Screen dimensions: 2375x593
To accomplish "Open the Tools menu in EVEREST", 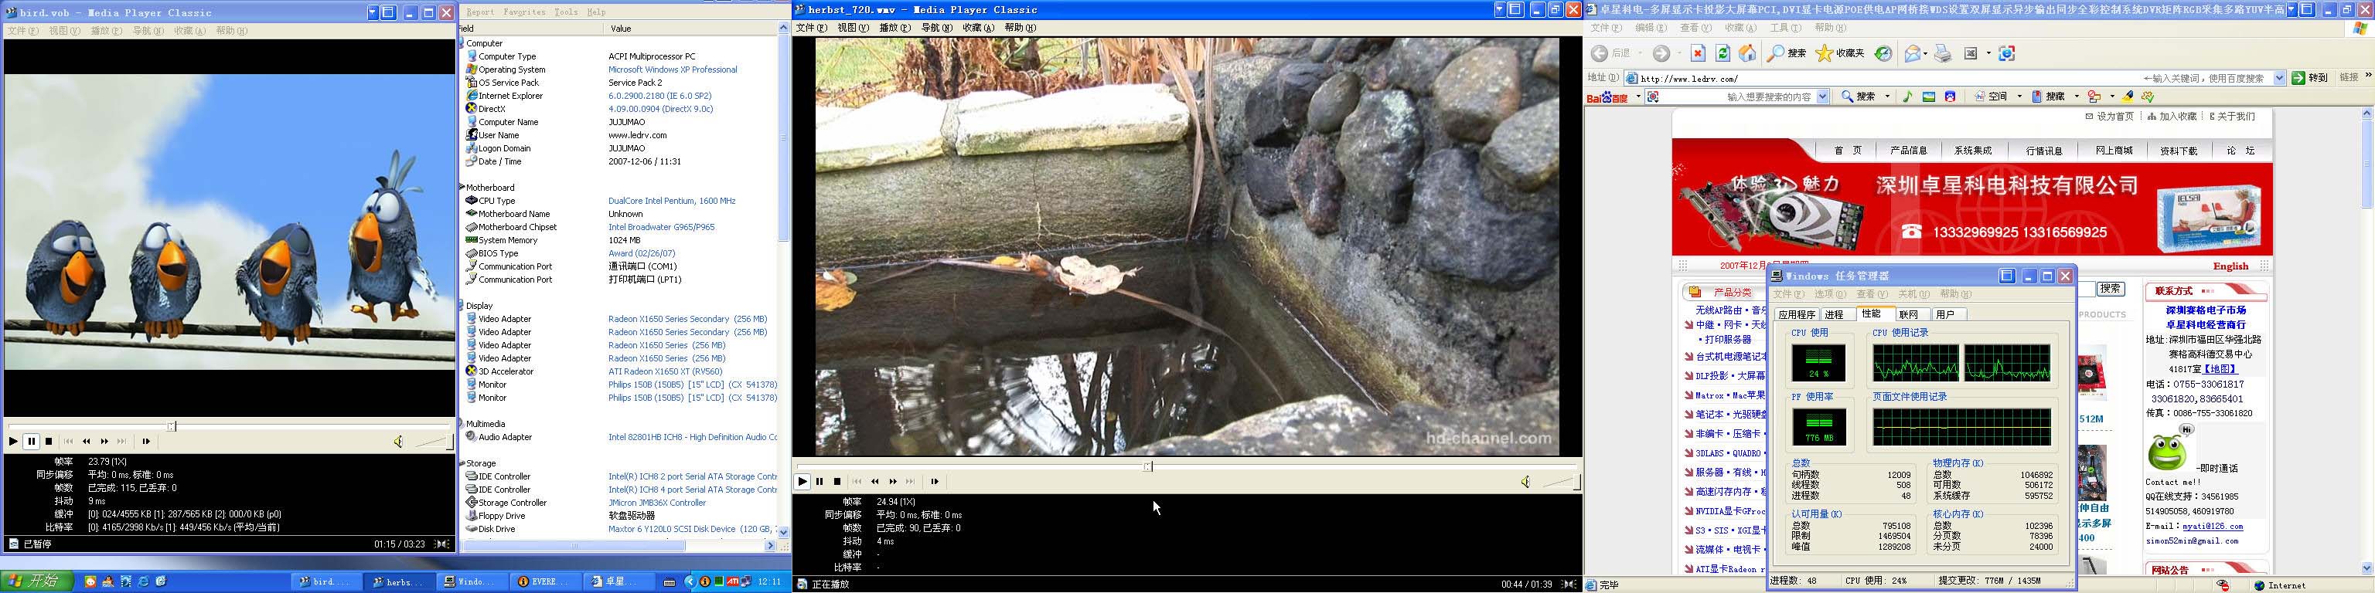I will click(566, 12).
